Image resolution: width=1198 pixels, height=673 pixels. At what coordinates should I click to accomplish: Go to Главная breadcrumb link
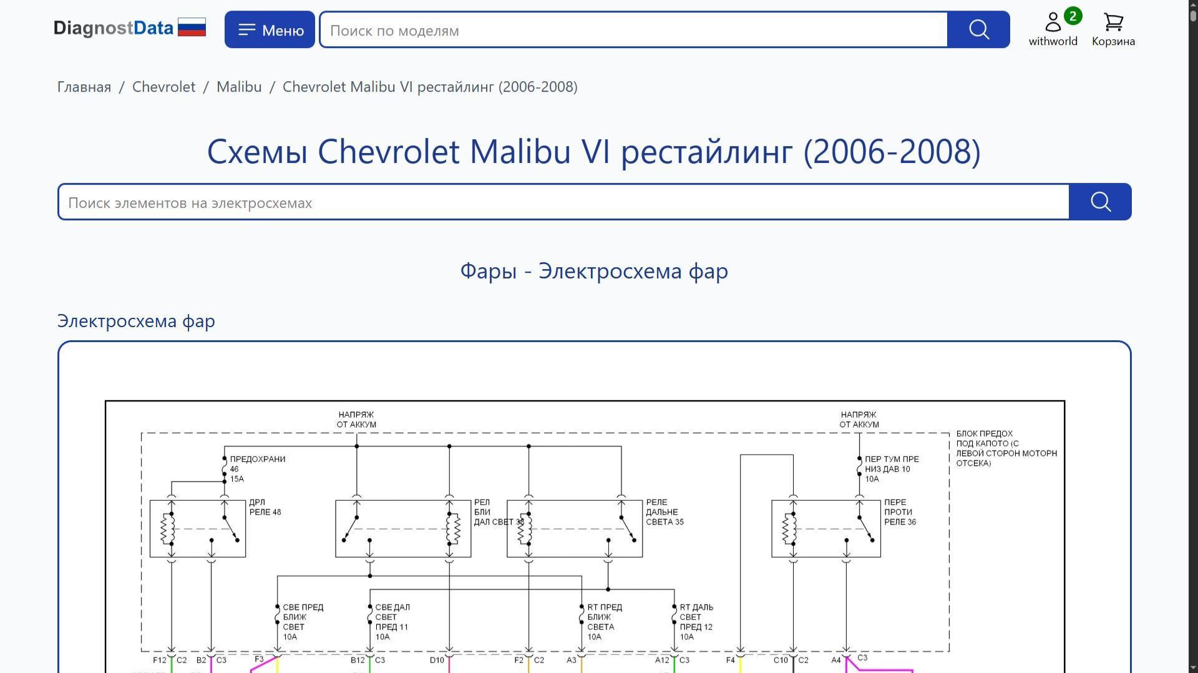(84, 87)
